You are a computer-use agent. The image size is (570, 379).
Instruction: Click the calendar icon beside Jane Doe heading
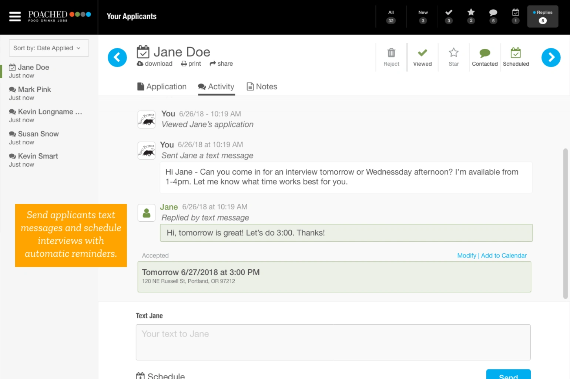(143, 52)
